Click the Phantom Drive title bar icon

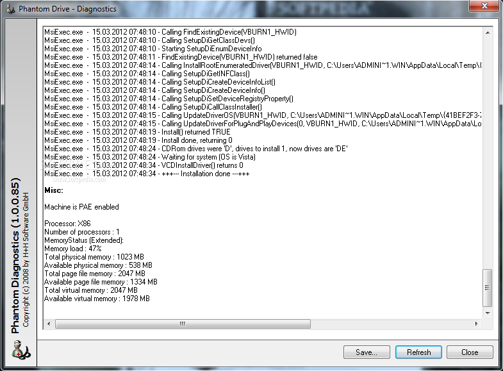click(x=11, y=9)
